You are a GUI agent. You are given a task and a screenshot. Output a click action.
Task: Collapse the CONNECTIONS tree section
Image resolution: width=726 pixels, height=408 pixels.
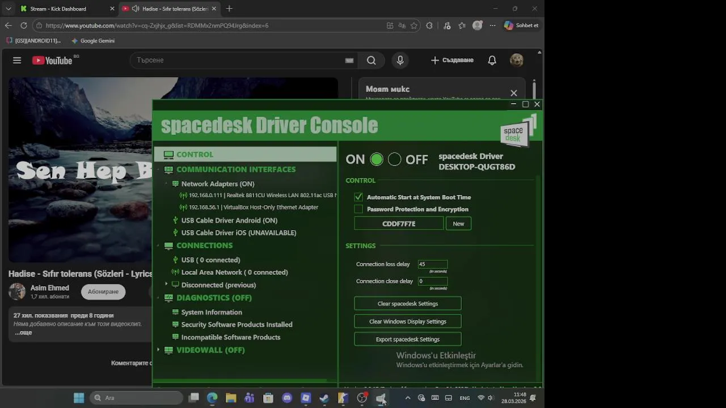pyautogui.click(x=158, y=245)
